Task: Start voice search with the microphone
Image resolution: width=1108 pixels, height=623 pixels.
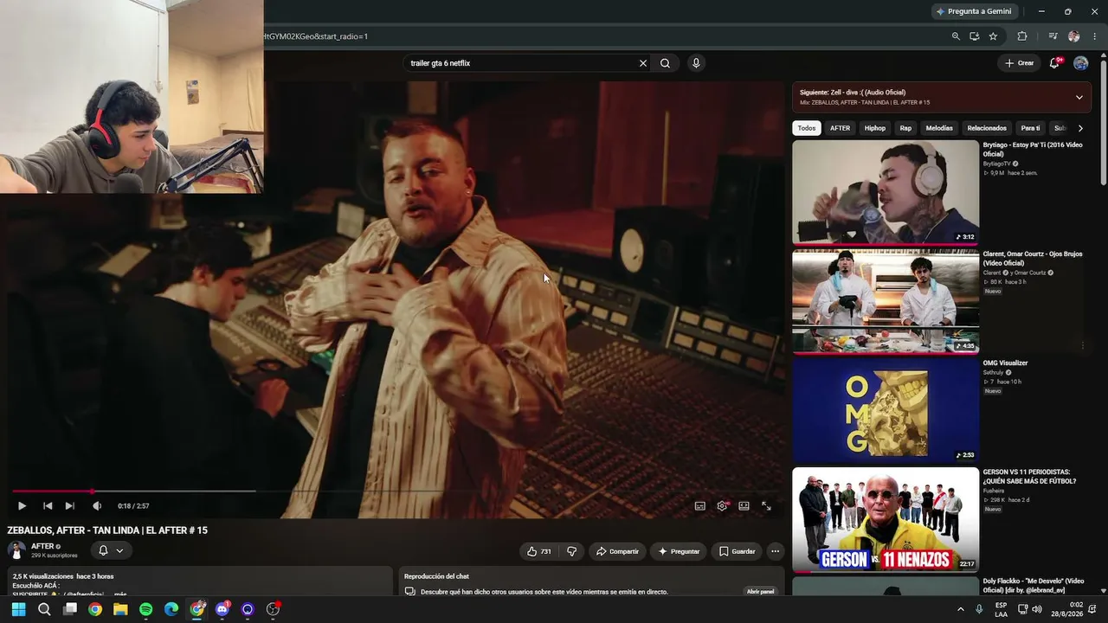Action: tap(695, 63)
